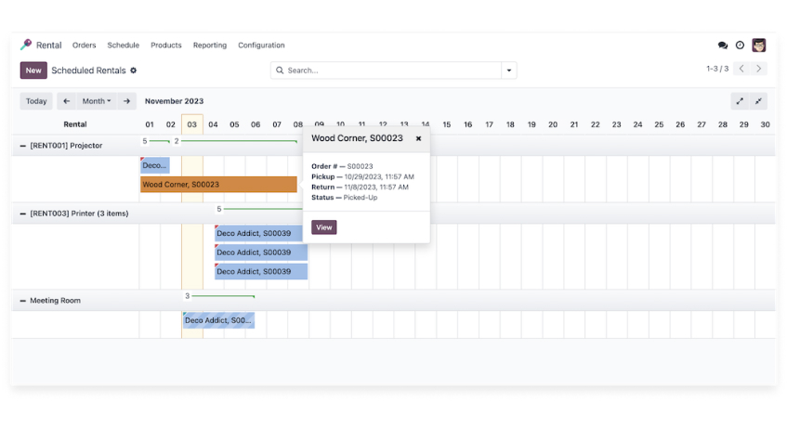
Task: Open the Rental app home label
Action: (x=48, y=45)
